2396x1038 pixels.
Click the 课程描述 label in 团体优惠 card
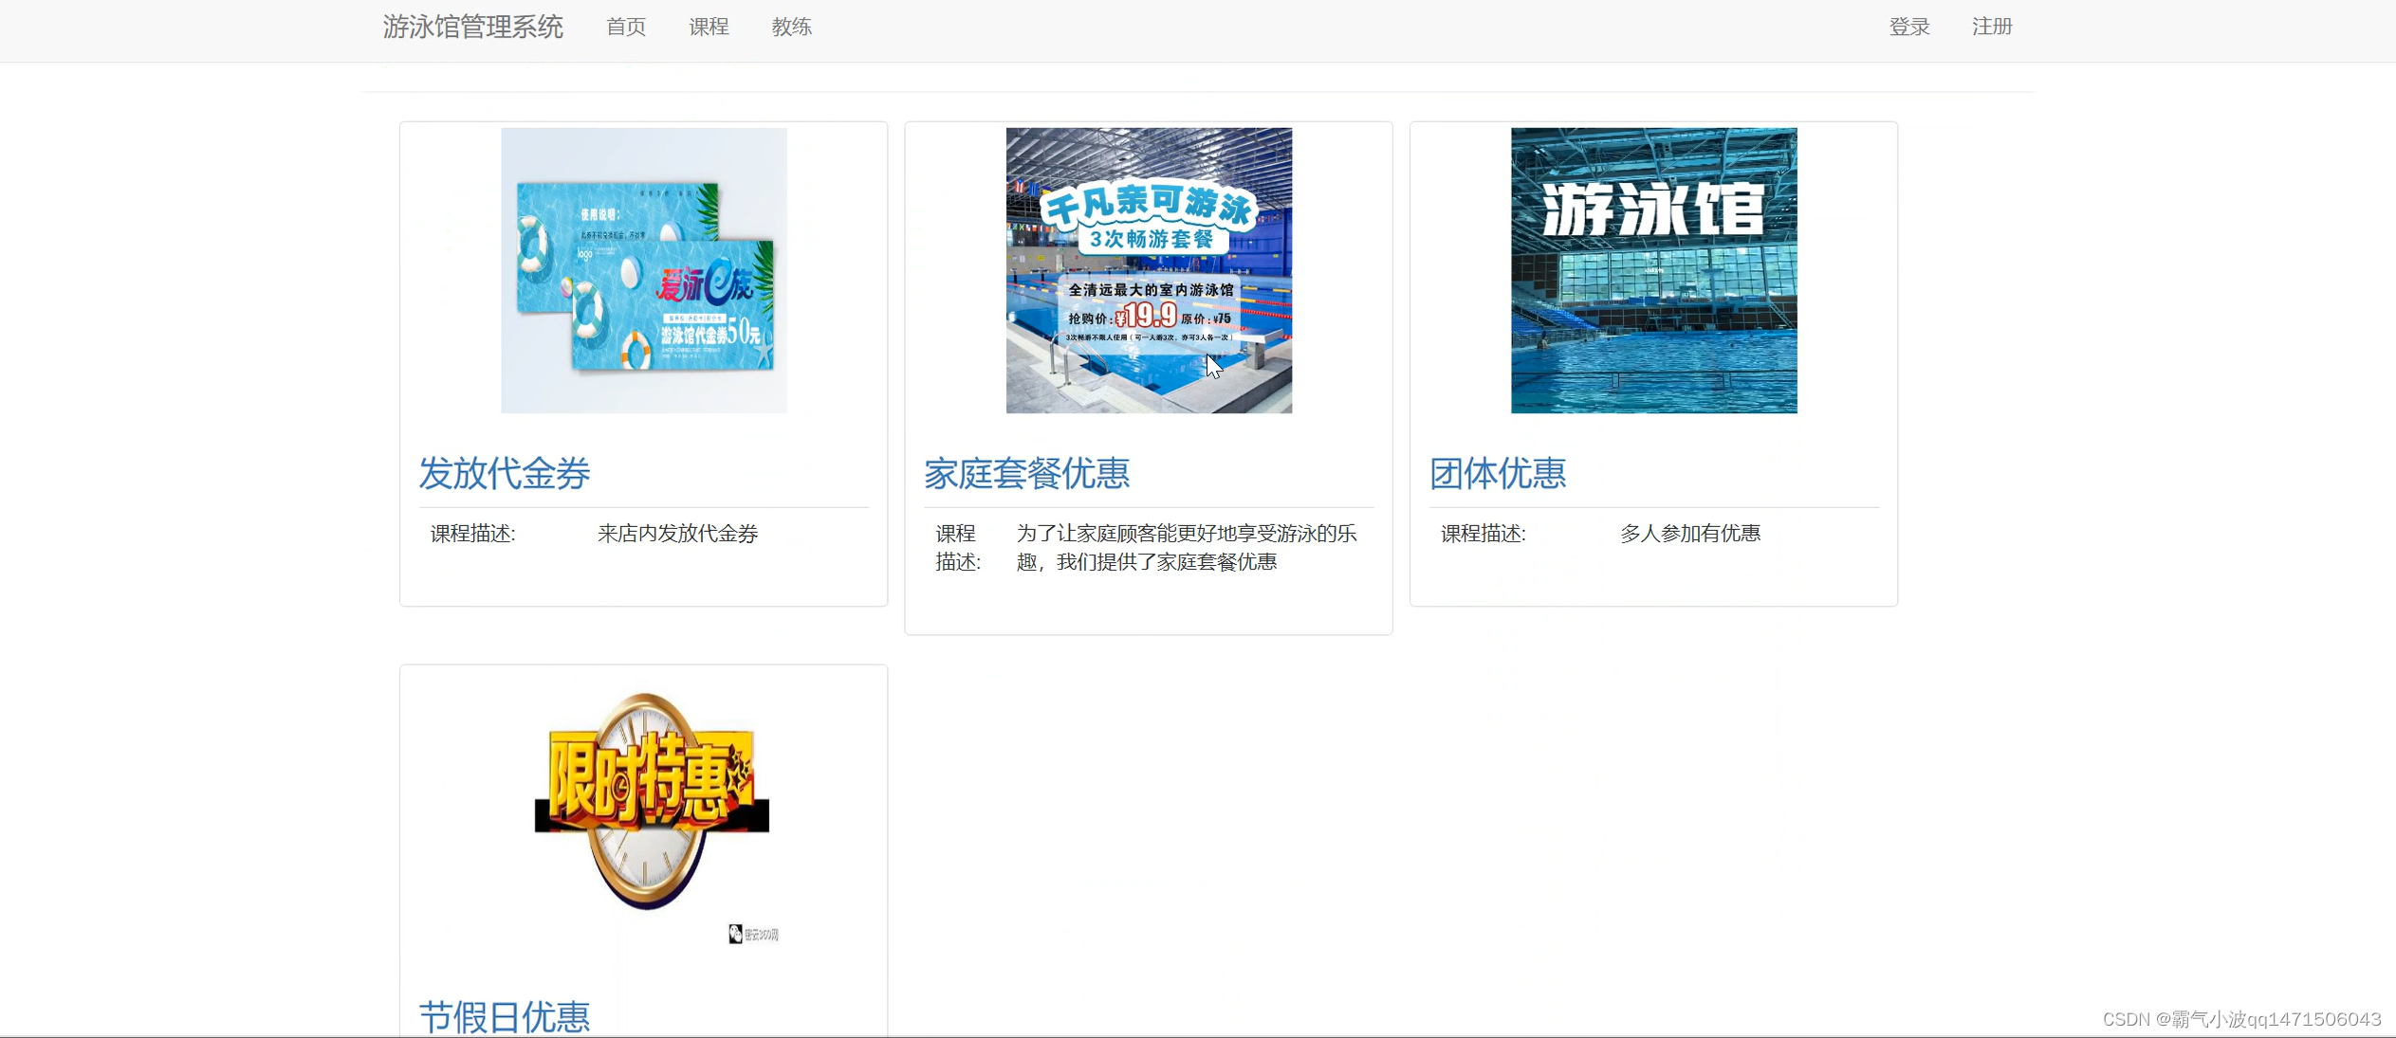pyautogui.click(x=1483, y=534)
